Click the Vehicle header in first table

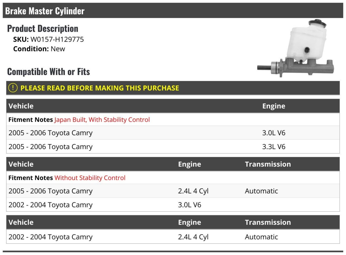[x=21, y=106]
